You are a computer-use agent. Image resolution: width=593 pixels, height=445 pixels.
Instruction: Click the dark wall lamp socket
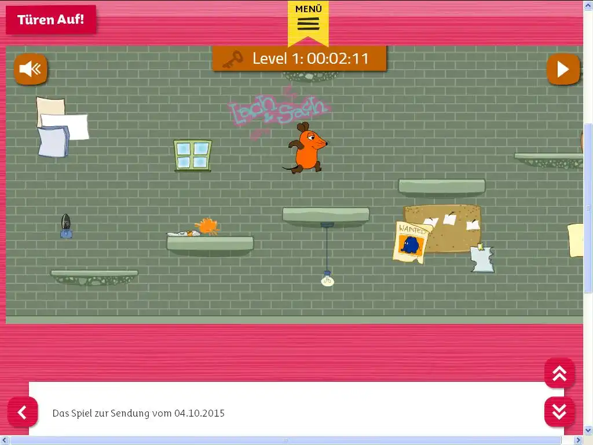click(x=66, y=226)
